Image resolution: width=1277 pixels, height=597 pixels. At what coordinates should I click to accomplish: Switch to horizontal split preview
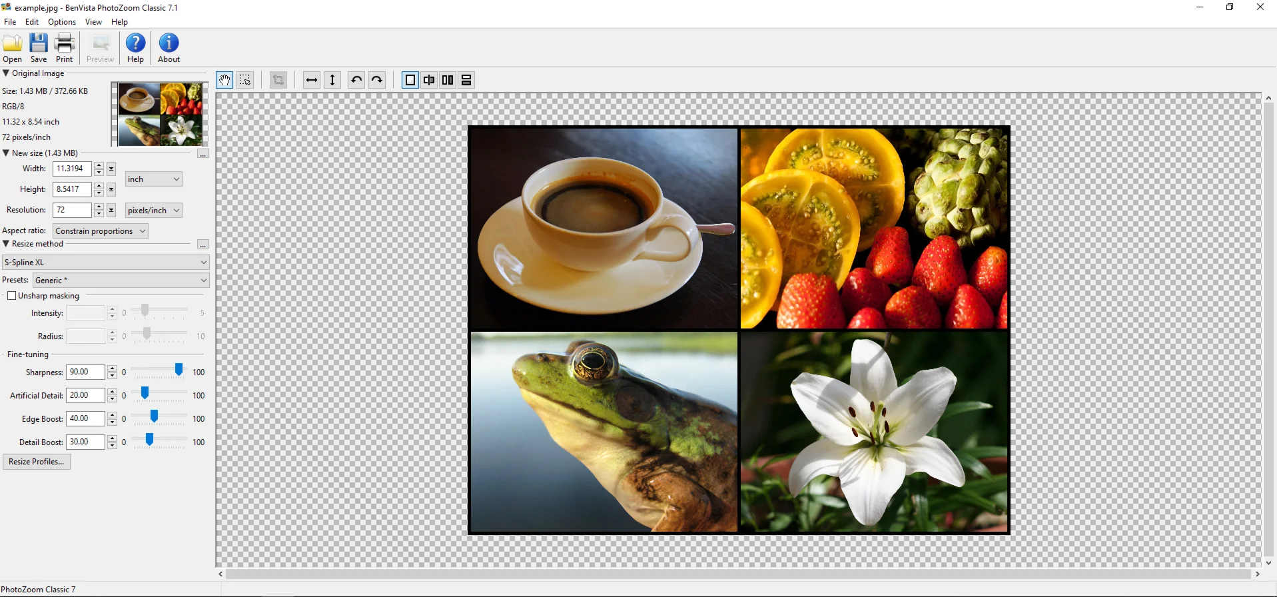tap(466, 80)
